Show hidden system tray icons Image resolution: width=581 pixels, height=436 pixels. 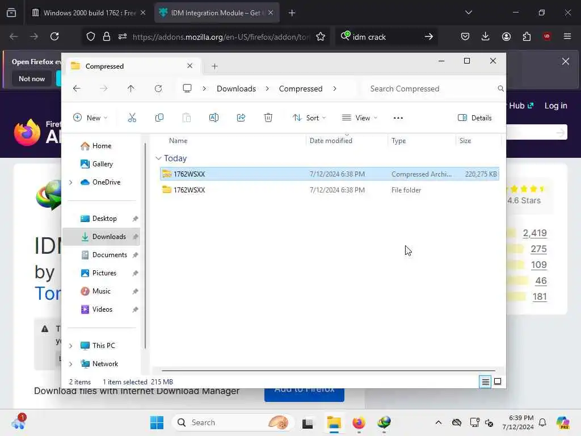coord(439,422)
